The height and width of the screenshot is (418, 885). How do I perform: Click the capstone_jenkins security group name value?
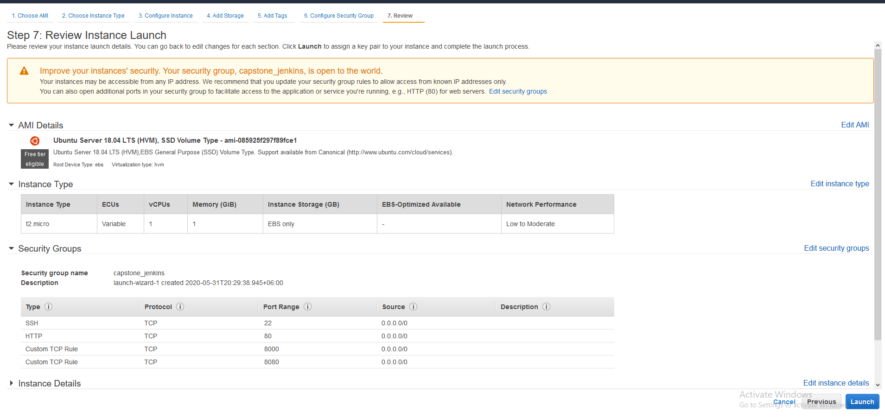(139, 273)
